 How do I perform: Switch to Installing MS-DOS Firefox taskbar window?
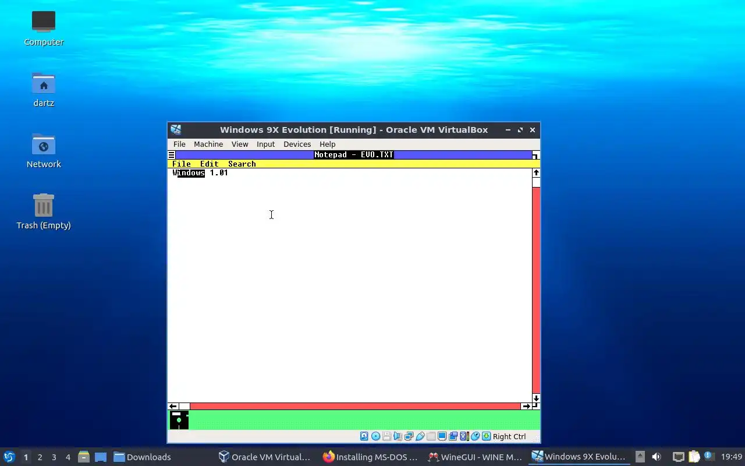[370, 457]
